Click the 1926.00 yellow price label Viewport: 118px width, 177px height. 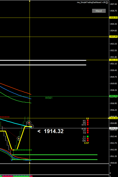tap(113, 18)
